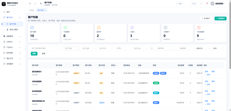
Task: Click 系统管理 breadcrumb link
Action: (x=47, y=5)
